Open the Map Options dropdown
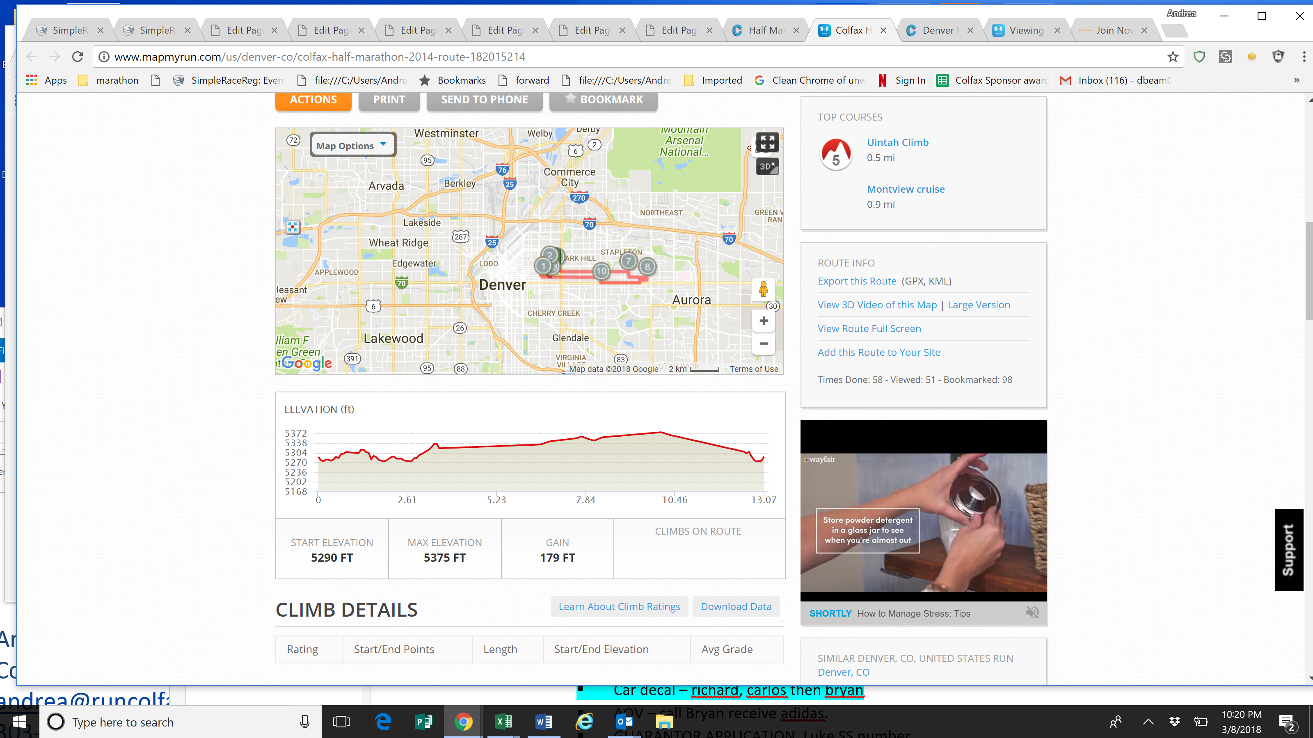1313x738 pixels. [352, 146]
